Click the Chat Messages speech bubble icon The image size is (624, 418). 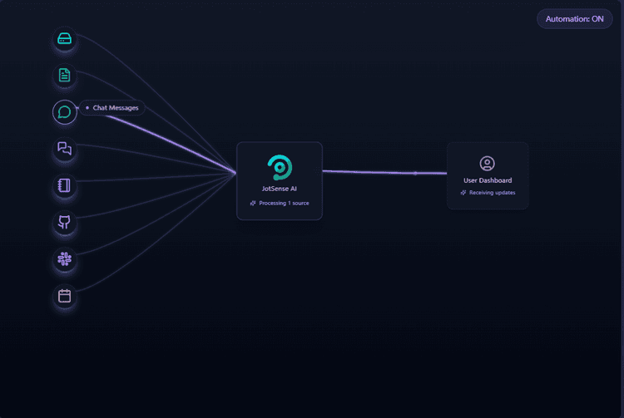pos(65,112)
